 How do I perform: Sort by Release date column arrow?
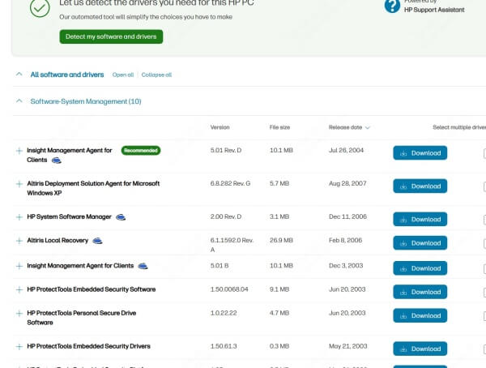pos(368,127)
